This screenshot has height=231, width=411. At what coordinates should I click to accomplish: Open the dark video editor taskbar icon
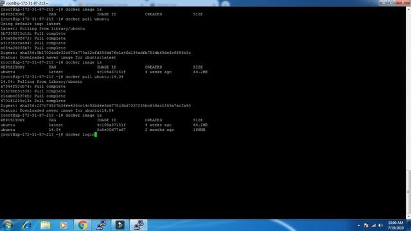coord(120,225)
